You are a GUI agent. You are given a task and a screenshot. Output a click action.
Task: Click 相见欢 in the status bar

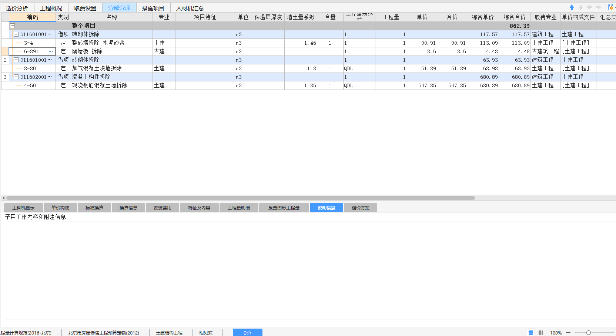coord(206,333)
